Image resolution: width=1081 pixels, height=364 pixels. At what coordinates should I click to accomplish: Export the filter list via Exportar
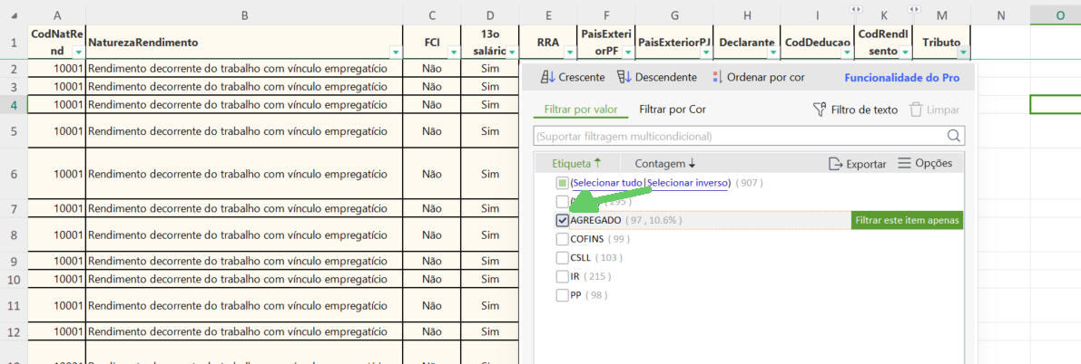point(858,164)
